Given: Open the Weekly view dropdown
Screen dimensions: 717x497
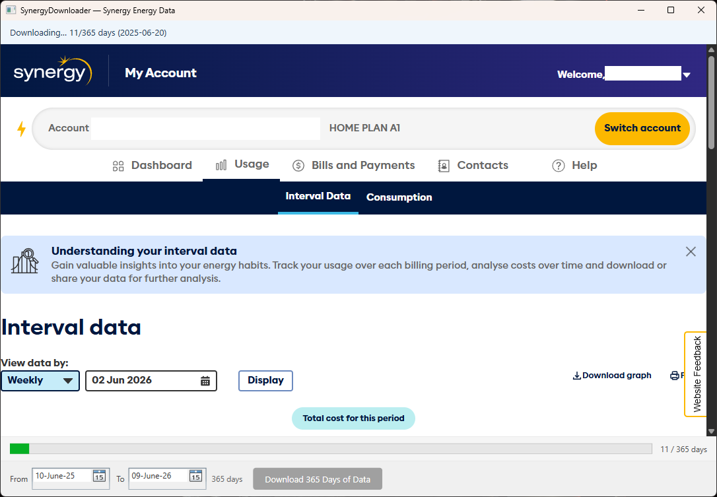Looking at the screenshot, I should 40,380.
